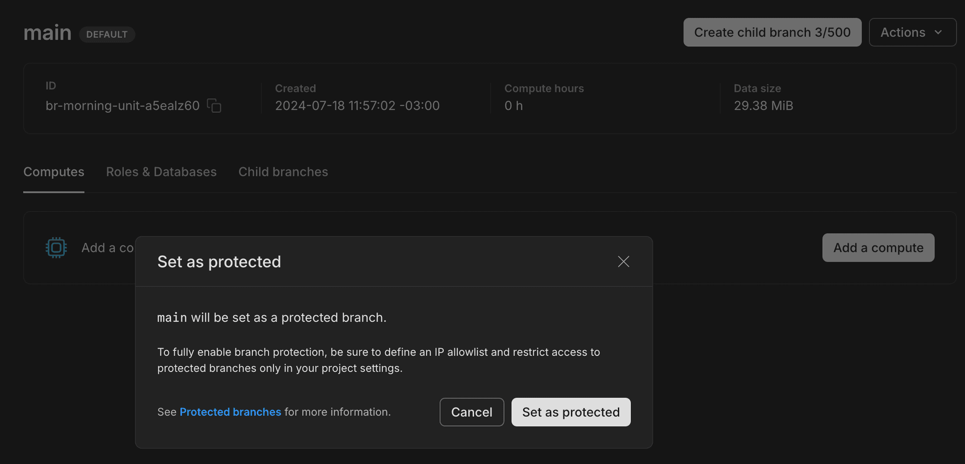This screenshot has height=464, width=965.
Task: Click the Add a compute button
Action: pos(878,247)
